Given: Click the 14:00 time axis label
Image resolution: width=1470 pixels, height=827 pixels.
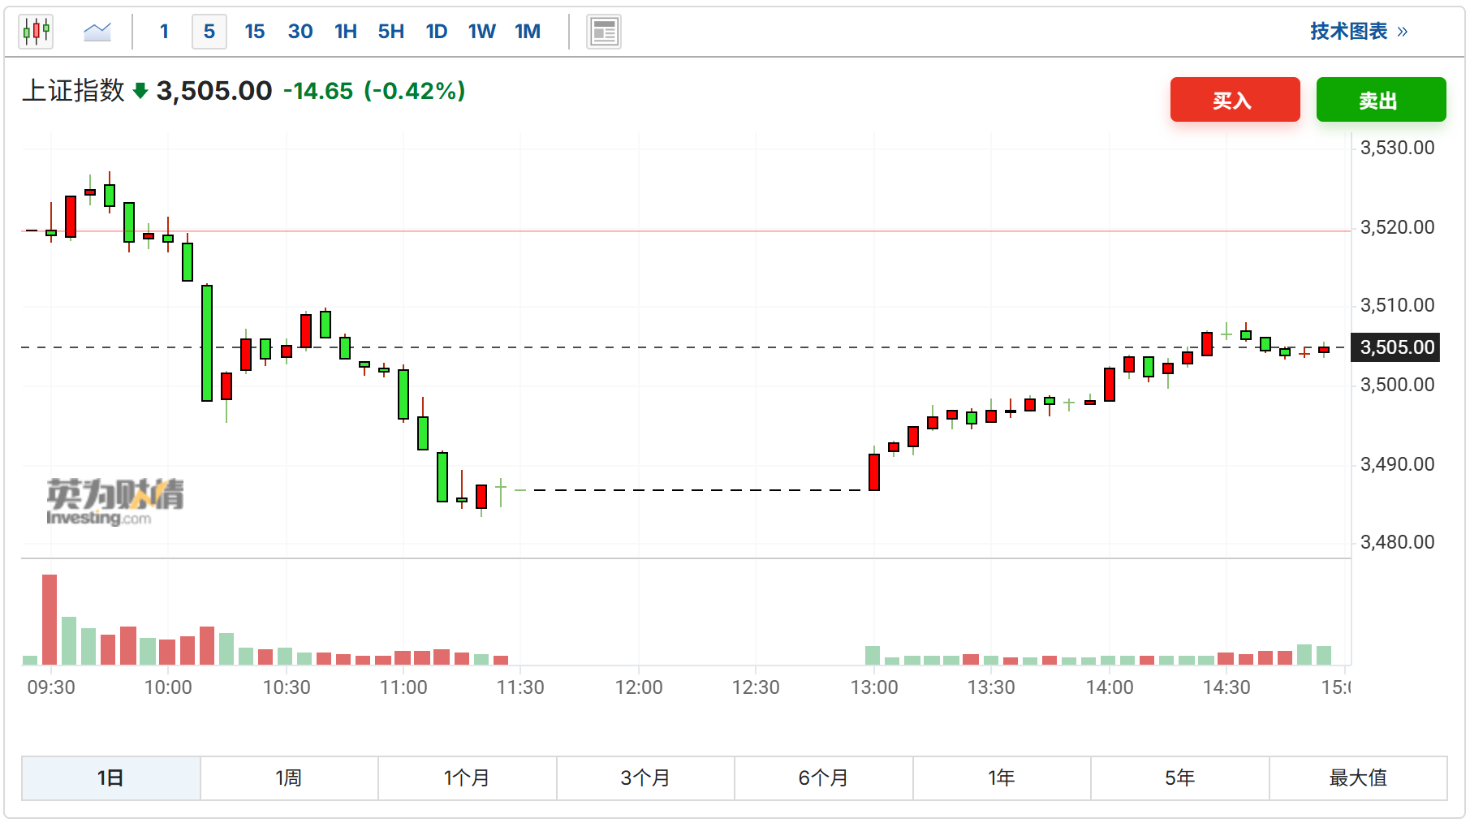Looking at the screenshot, I should coord(1110,687).
